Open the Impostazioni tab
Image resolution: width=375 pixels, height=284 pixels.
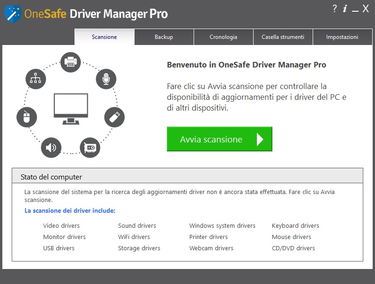pos(342,37)
